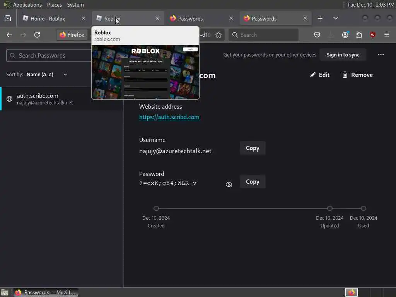Hide the password with the eye icon
This screenshot has width=396, height=297.
click(x=229, y=184)
